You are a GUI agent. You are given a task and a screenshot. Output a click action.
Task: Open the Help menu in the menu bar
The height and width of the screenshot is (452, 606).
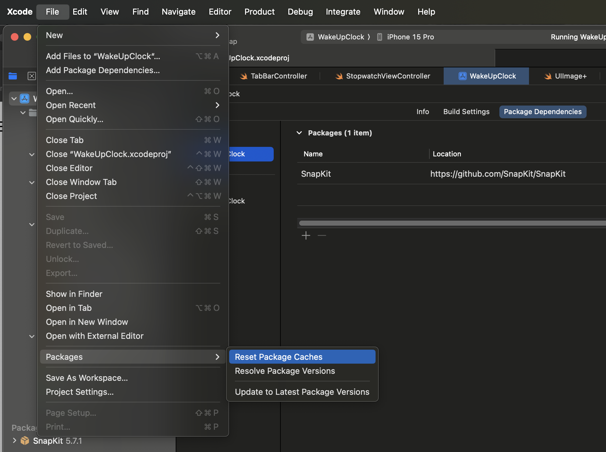click(426, 12)
